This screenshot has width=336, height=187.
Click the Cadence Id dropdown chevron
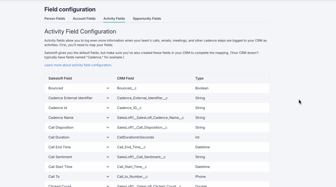pos(108,108)
